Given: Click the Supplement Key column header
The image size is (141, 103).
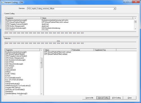Looking at the screenshot, I should (x=105, y=50).
